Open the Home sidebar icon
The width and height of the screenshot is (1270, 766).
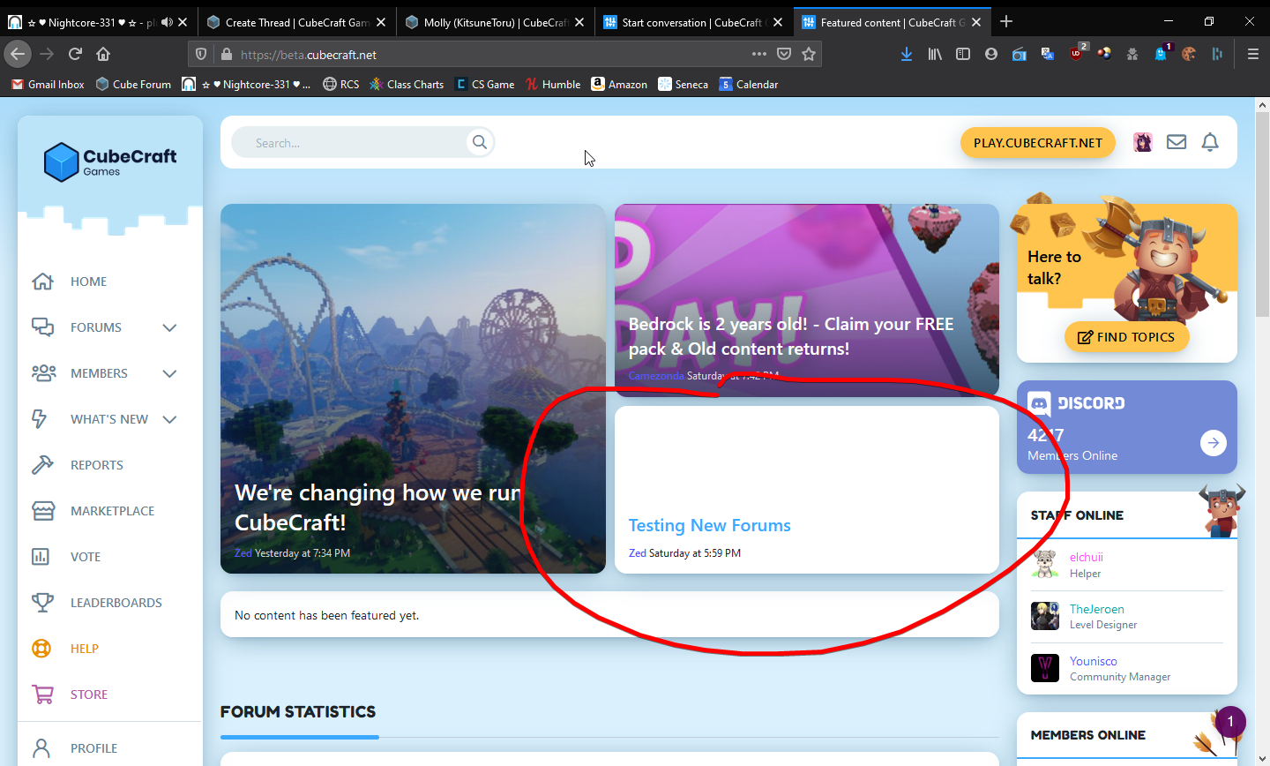pos(42,282)
